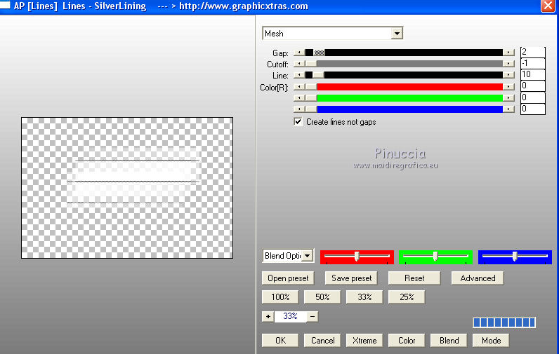Click the blue color slider bar
The width and height of the screenshot is (559, 354).
404,109
